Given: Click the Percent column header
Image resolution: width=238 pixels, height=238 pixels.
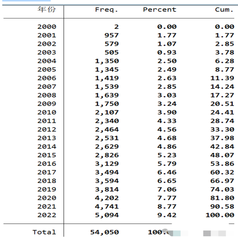Looking at the screenshot, I should tap(159, 10).
